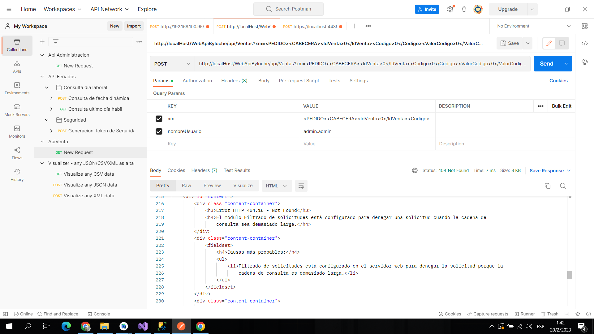Screen dimensions: 594x334
Task: Open the Monitors sidebar panel
Action: point(17,132)
